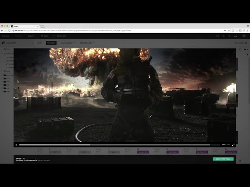Open a new browser tab
The height and width of the screenshot is (187, 250).
click(x=43, y=26)
